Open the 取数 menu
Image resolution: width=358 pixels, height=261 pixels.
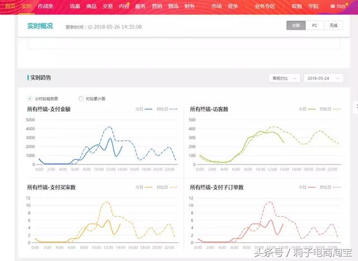(x=297, y=6)
